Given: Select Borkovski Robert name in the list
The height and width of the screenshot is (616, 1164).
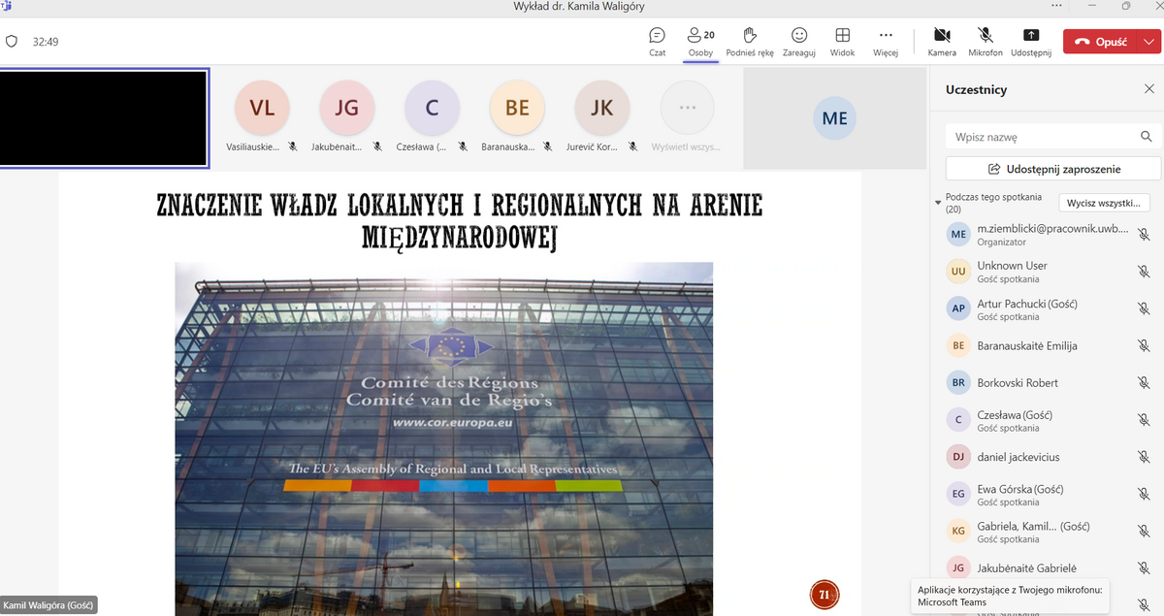Looking at the screenshot, I should coord(1018,382).
